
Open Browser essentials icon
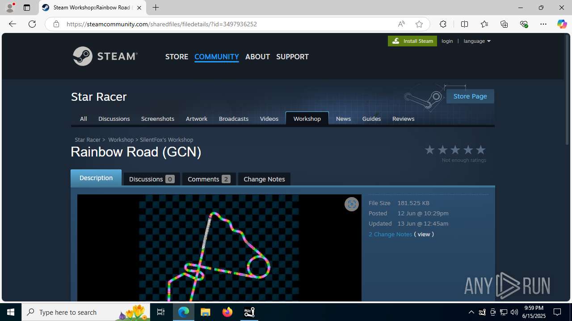pos(524,24)
